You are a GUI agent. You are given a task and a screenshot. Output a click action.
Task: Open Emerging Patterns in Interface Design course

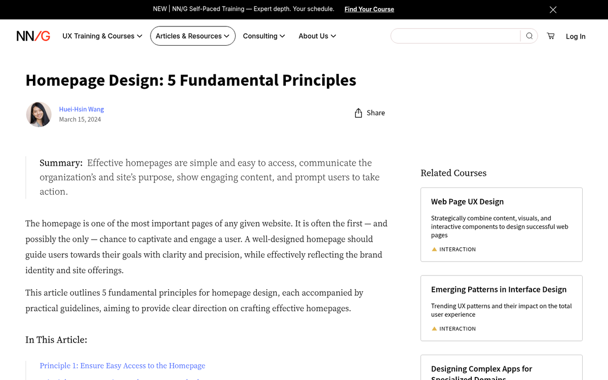(499, 289)
